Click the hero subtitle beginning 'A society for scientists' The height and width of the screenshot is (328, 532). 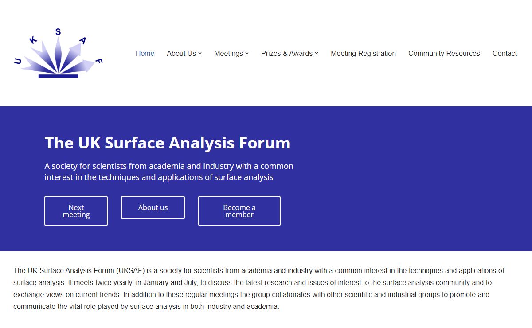pos(169,172)
